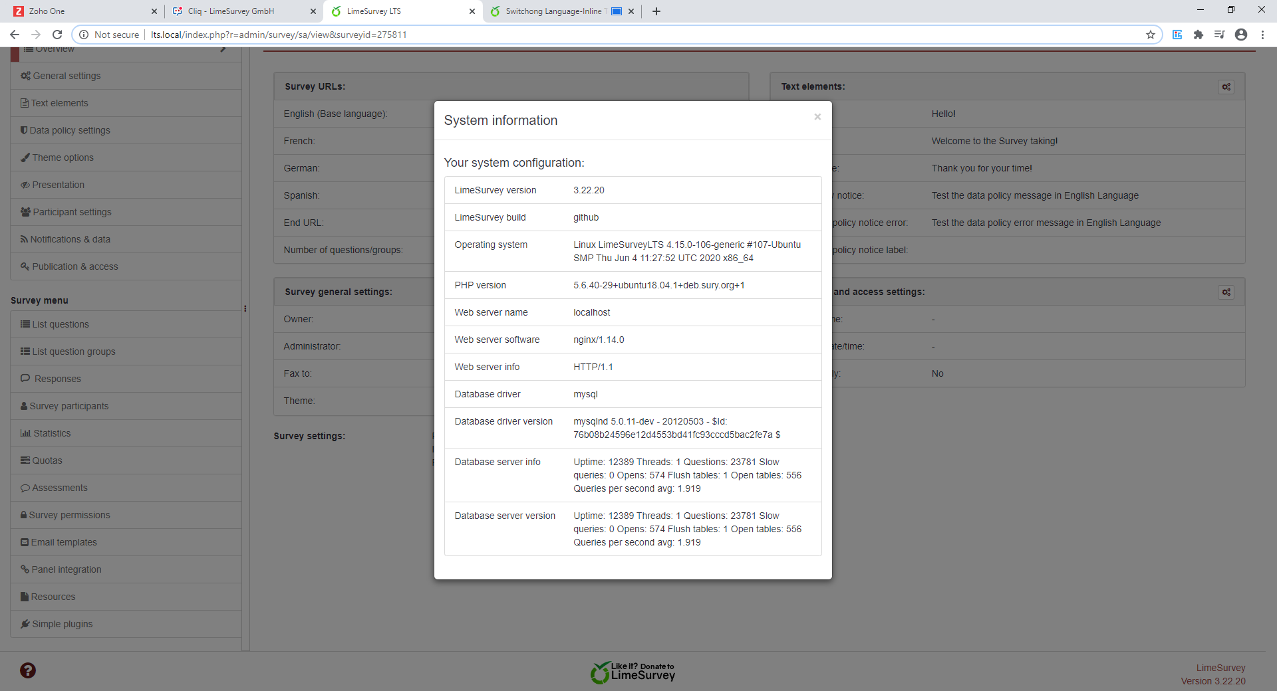Switch to the Zoho One tab
The width and height of the screenshot is (1277, 691).
pyautogui.click(x=84, y=11)
